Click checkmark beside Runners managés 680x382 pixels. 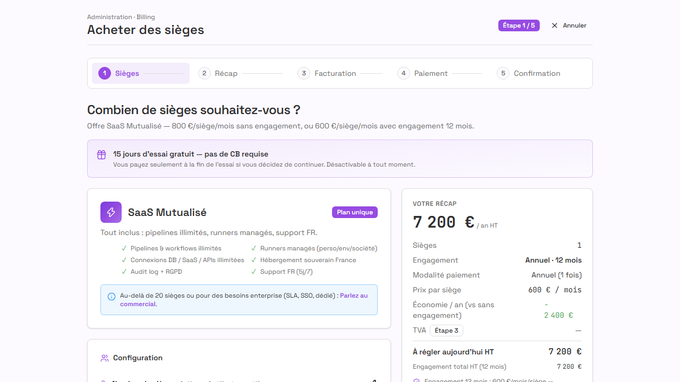pyautogui.click(x=254, y=248)
